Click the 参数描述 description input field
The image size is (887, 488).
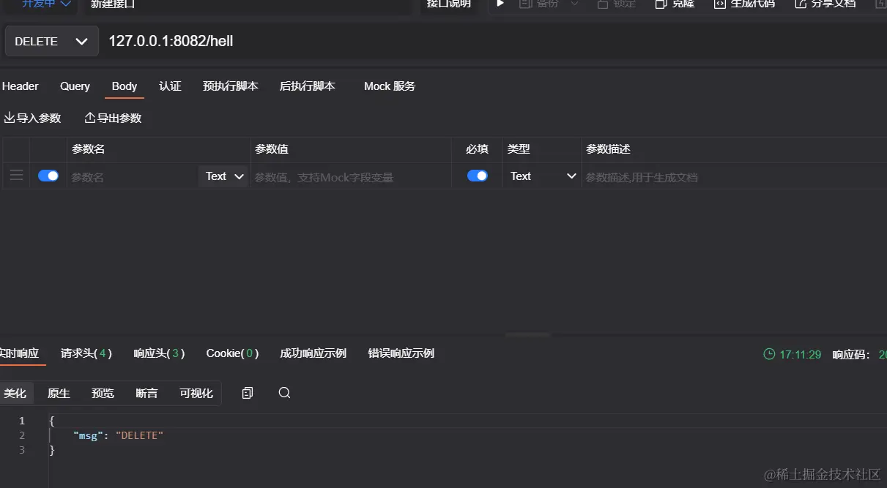[734, 177]
